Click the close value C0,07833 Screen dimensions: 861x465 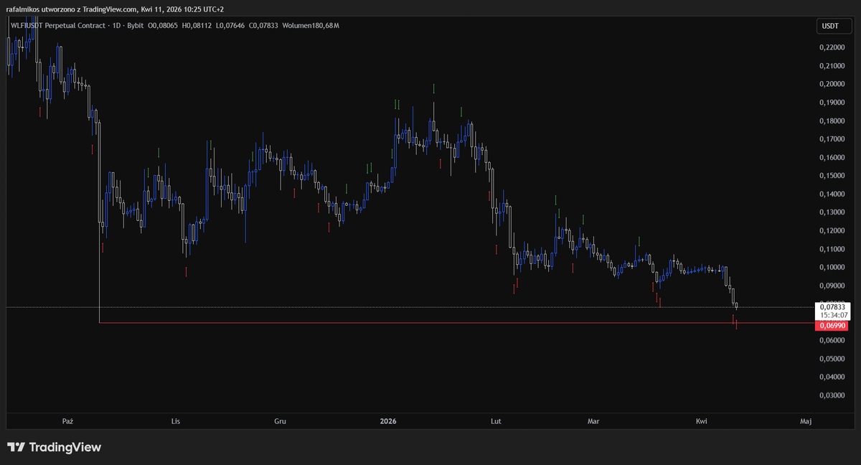pos(263,26)
